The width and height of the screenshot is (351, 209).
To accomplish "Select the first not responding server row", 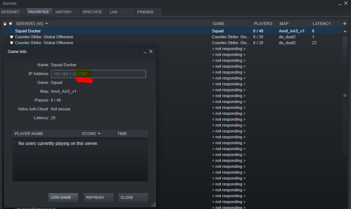I will click(229, 49).
